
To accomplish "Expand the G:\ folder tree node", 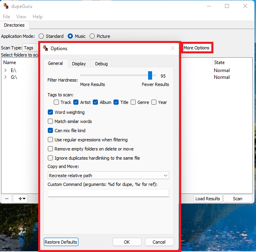I will point(6,77).
